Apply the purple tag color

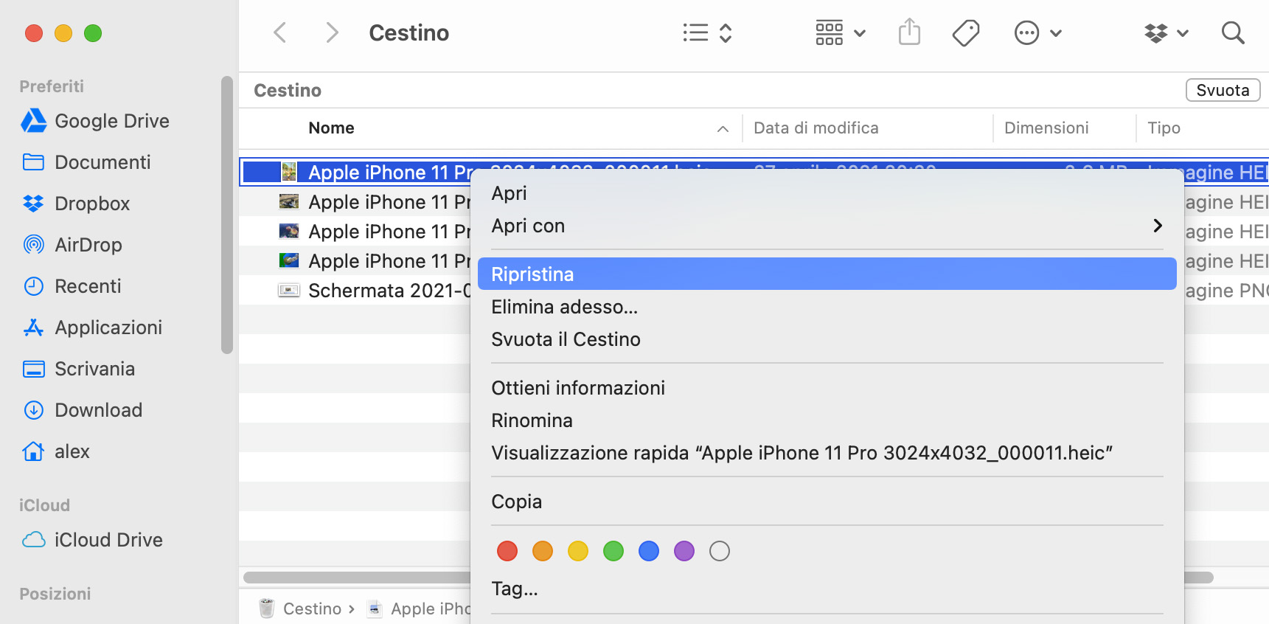click(x=684, y=551)
